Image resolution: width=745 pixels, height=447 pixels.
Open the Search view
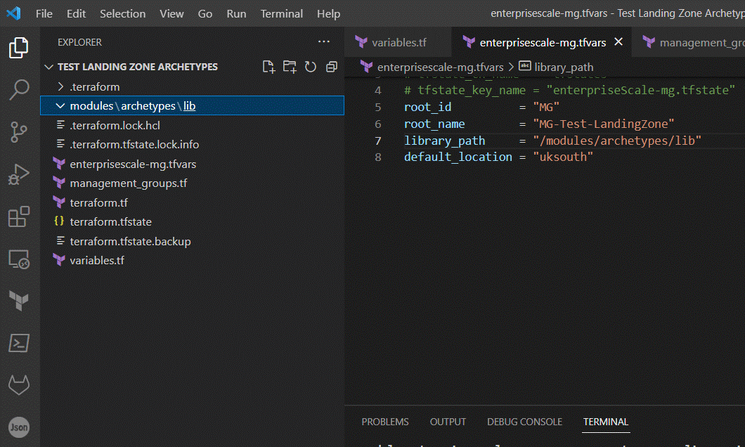[x=18, y=90]
